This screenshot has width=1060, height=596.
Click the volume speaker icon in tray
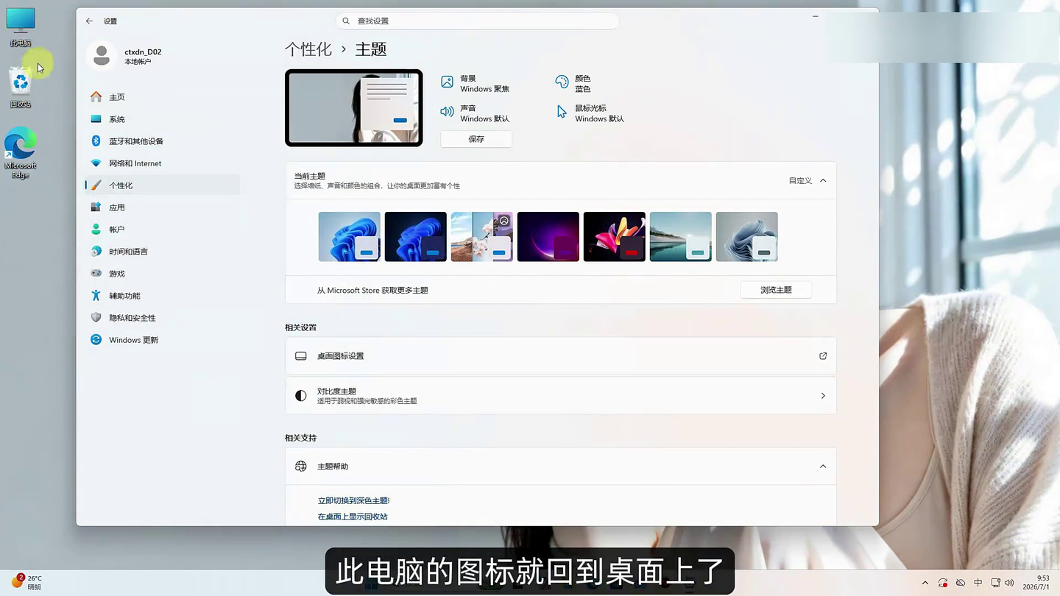point(1009,583)
